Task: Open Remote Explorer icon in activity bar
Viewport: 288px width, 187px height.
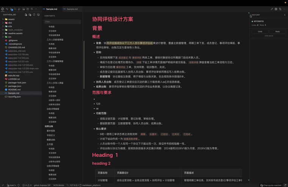Action: tap(23, 9)
